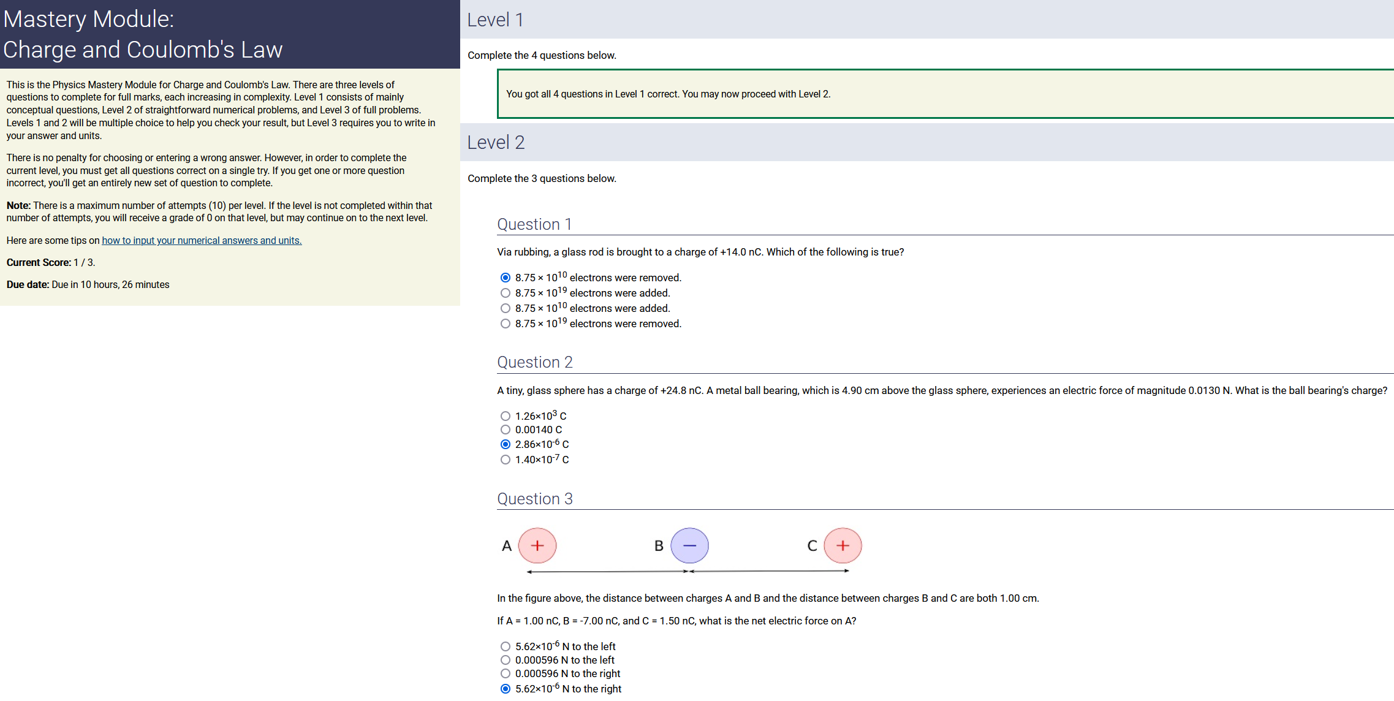Choose the 1.40×10^-7 C option
This screenshot has width=1394, height=701.
click(x=506, y=460)
